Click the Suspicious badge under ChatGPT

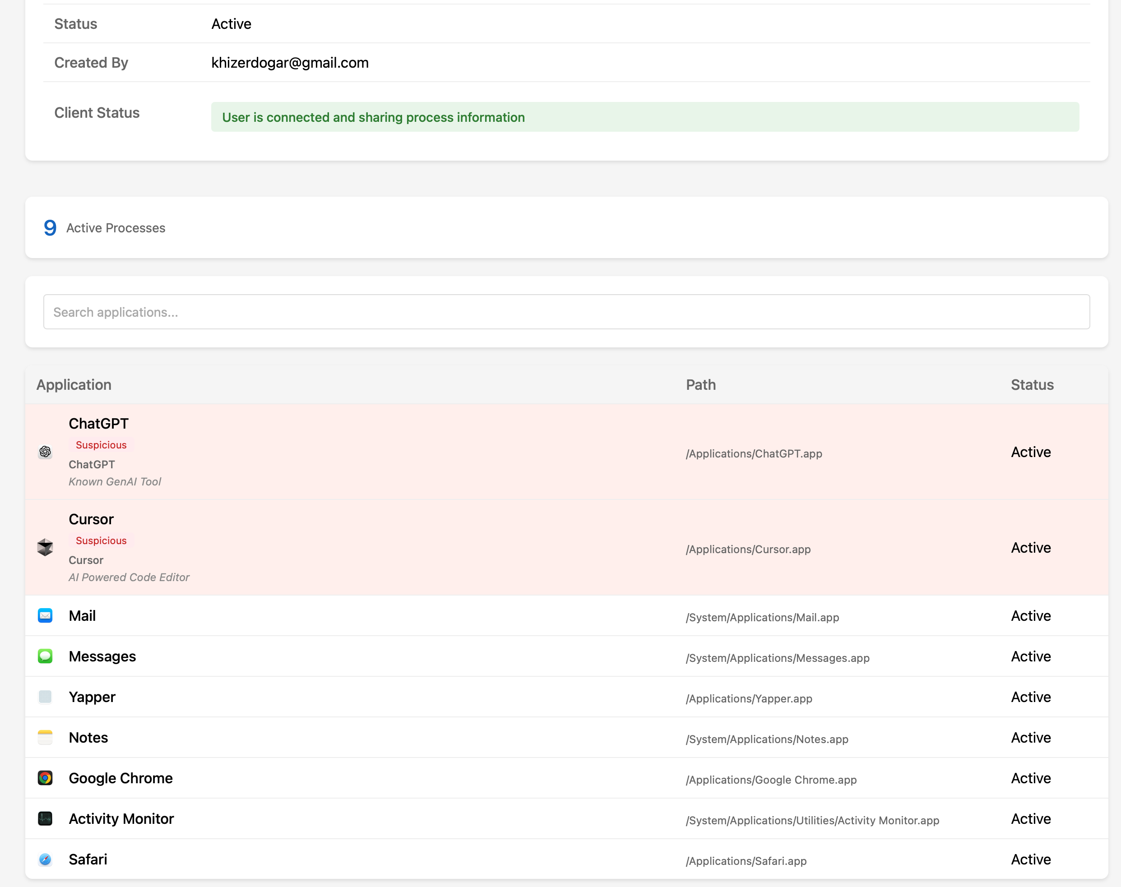101,445
